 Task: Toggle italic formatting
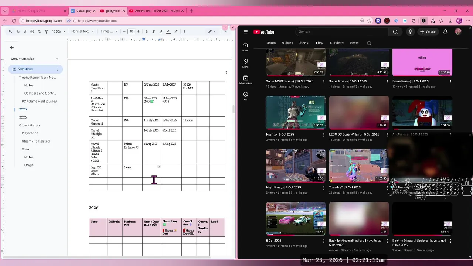(x=153, y=31)
